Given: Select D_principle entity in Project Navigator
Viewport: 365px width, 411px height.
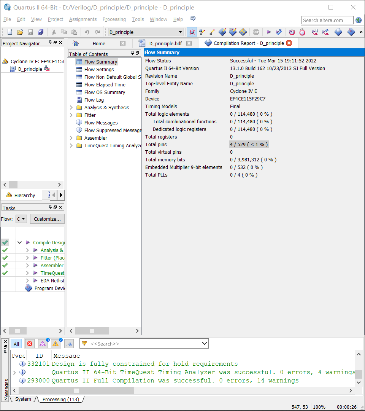Looking at the screenshot, I should tap(30, 69).
